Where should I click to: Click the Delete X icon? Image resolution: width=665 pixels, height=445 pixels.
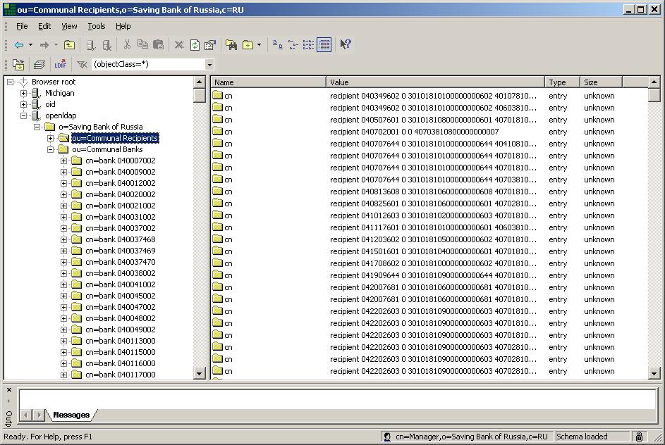[x=179, y=44]
